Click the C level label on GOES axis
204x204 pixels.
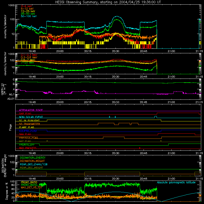(x=14, y=80)
